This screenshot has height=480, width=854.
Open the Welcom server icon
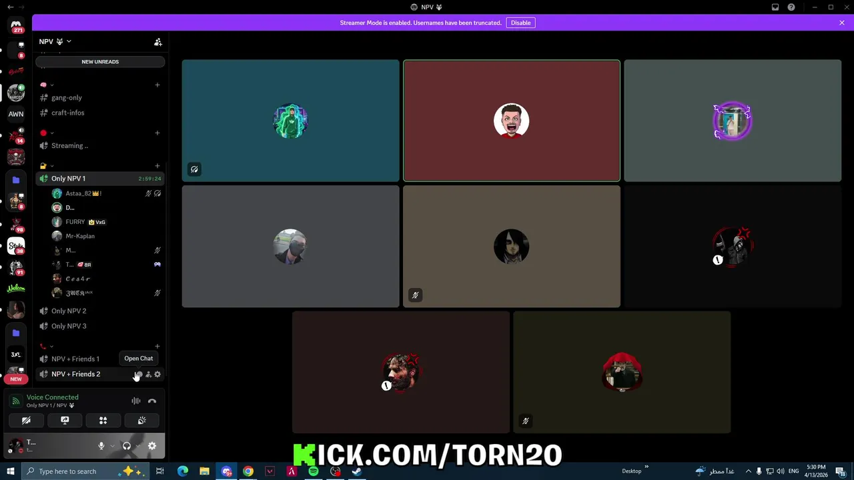point(16,288)
